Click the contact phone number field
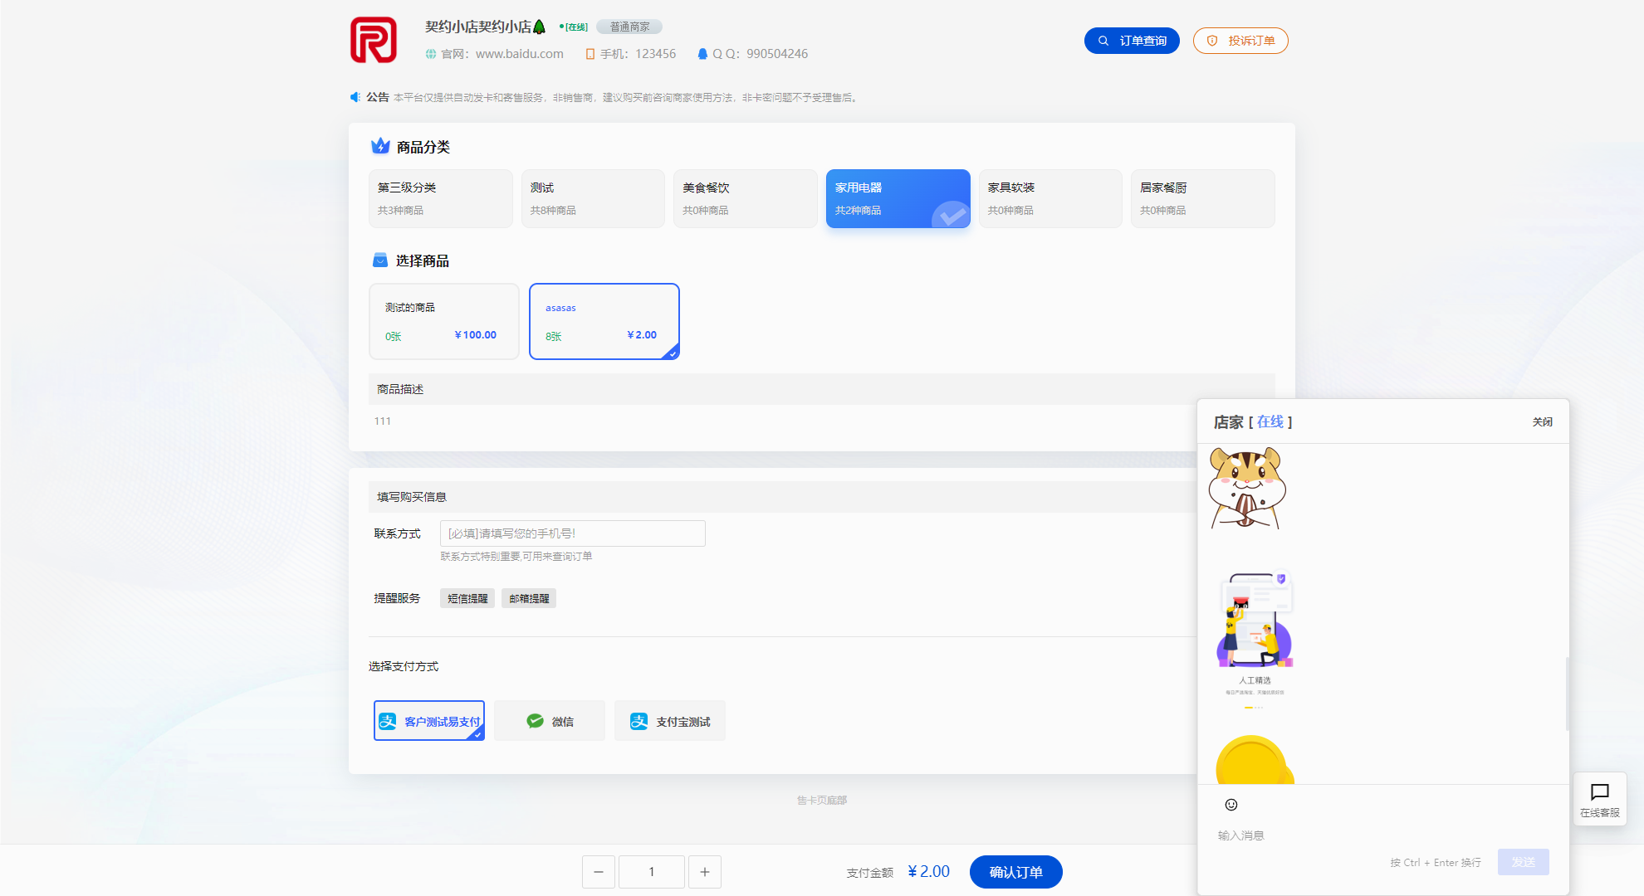This screenshot has height=896, width=1644. click(572, 533)
